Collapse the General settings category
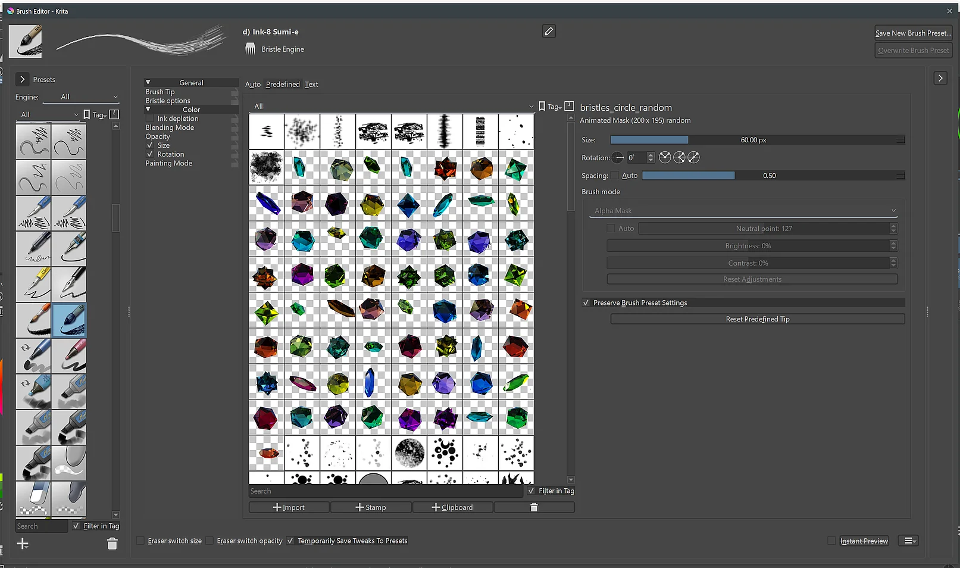Image resolution: width=960 pixels, height=568 pixels. pyautogui.click(x=148, y=83)
